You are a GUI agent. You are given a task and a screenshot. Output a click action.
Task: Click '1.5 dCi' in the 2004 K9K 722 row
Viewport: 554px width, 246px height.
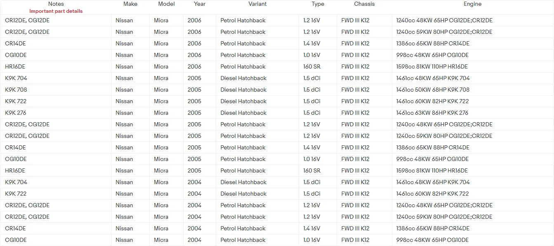(312, 194)
